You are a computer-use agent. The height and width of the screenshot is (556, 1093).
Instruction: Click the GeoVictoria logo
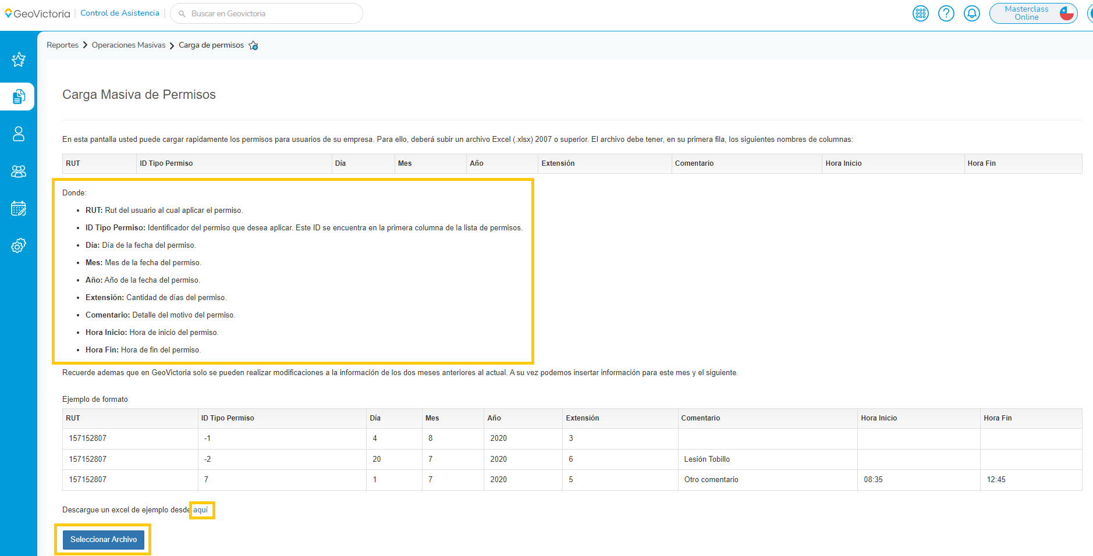click(x=37, y=13)
